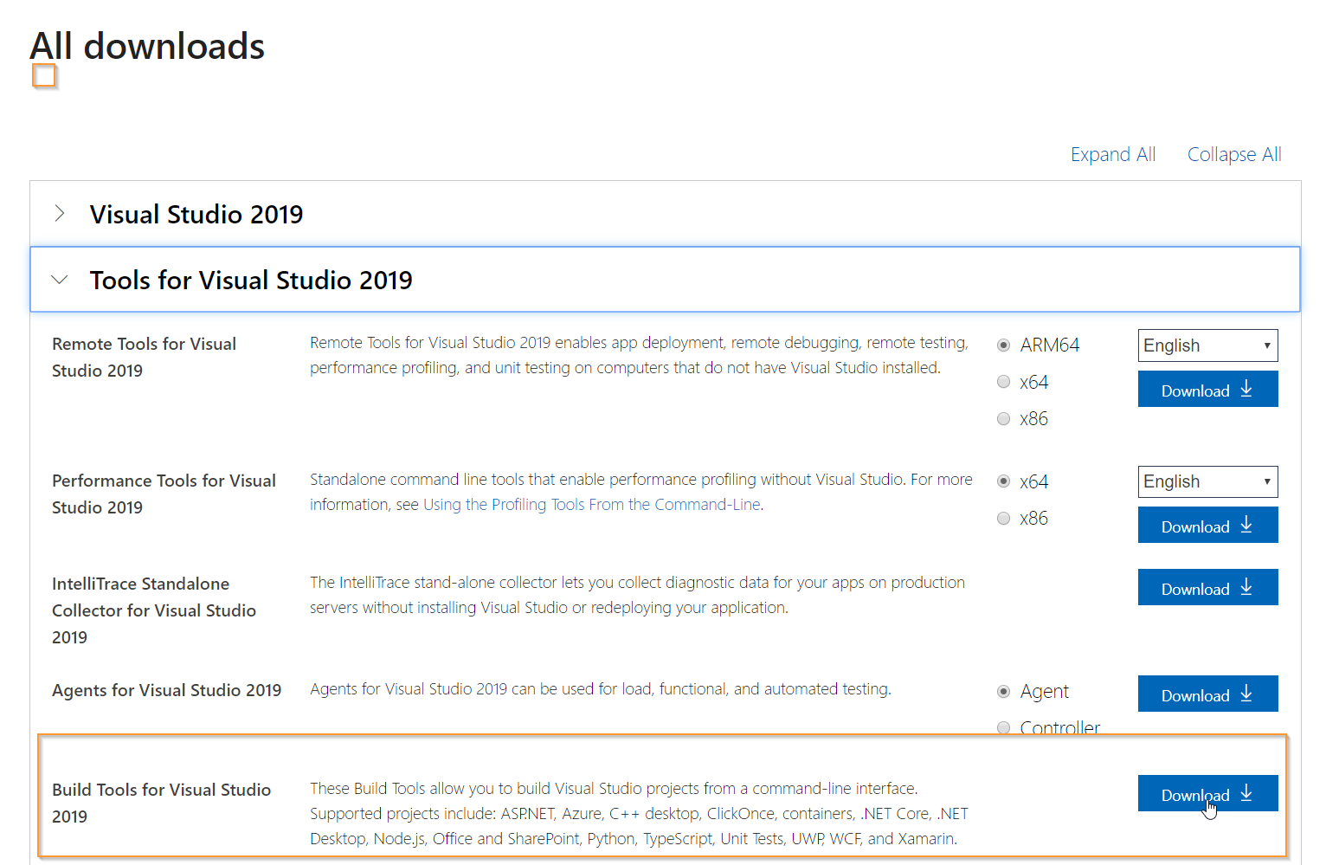This screenshot has width=1326, height=865.
Task: Open Using the Profiling Tools link
Action: (592, 505)
